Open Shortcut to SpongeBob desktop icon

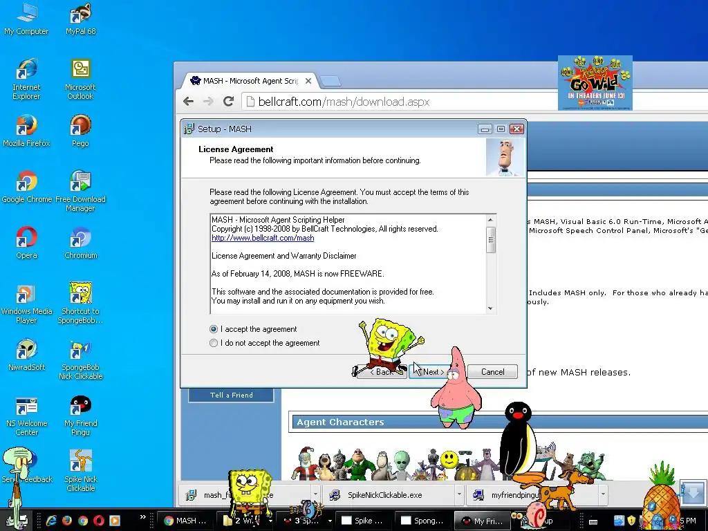pos(80,303)
